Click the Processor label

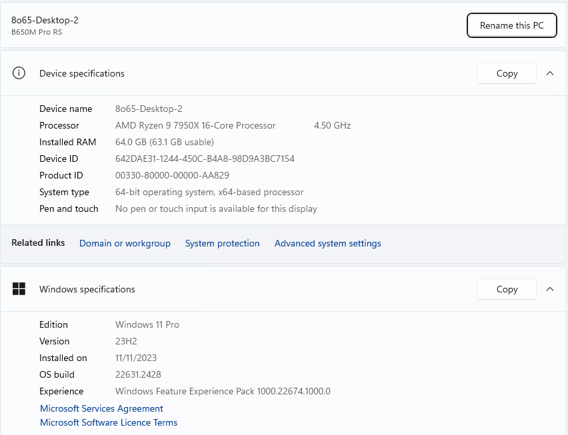[x=59, y=125]
